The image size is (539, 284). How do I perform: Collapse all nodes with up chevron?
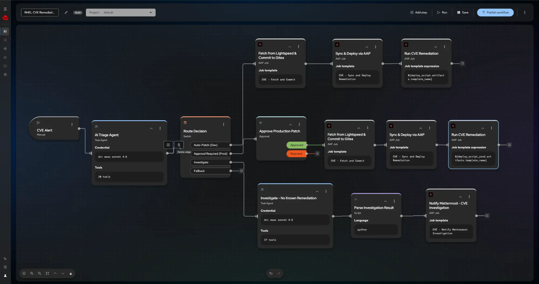55,273
